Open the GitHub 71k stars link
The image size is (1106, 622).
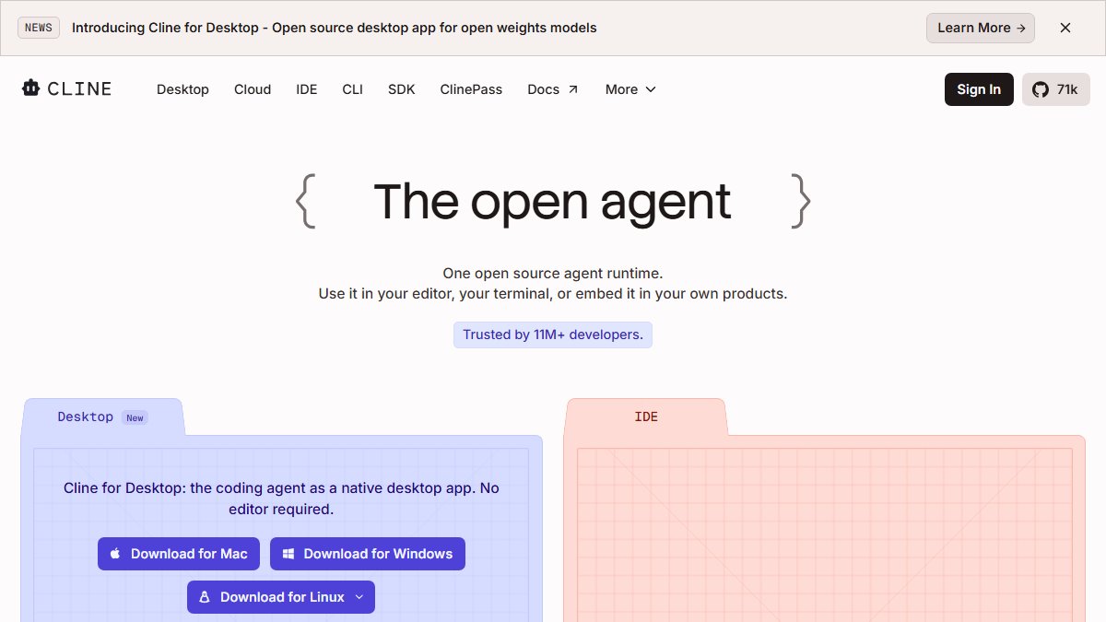point(1056,89)
